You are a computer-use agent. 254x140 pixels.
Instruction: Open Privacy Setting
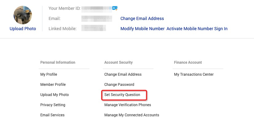pyautogui.click(x=53, y=105)
